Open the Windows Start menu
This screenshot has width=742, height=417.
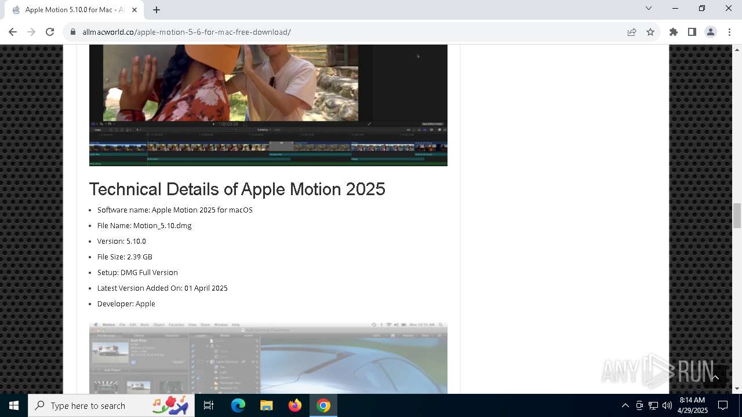click(x=14, y=405)
